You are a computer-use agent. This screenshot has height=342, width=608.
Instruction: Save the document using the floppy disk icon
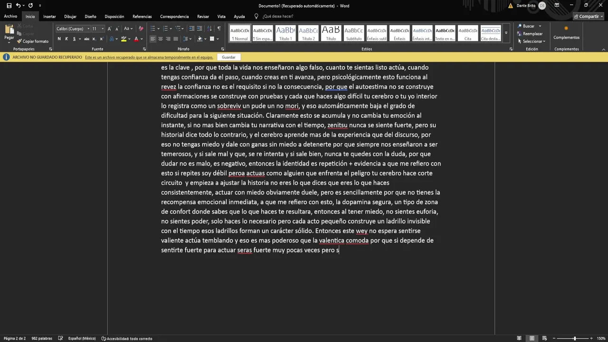tap(9, 5)
